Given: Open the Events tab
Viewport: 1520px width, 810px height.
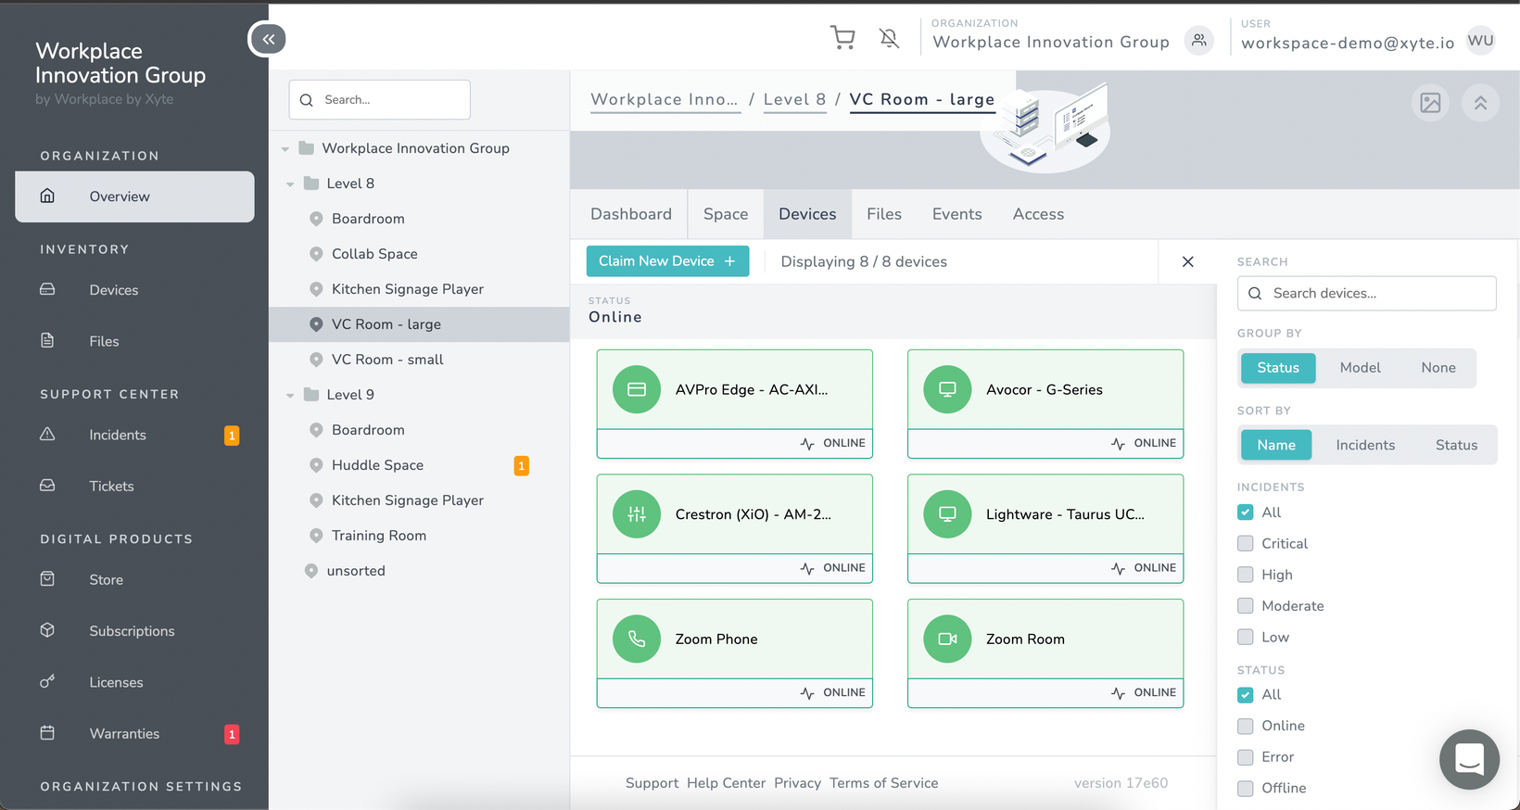Looking at the screenshot, I should coord(956,214).
